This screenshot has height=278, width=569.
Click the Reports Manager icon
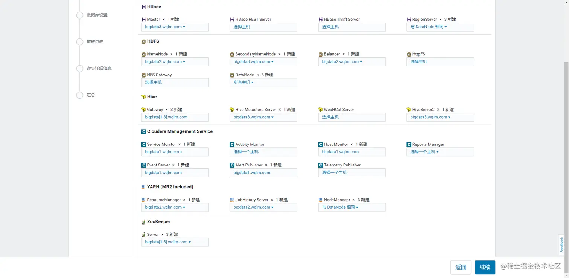click(409, 144)
